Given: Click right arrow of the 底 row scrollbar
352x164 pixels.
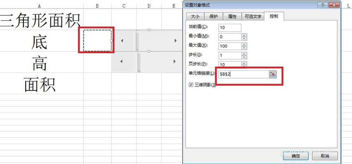Looking at the screenshot, I should click(176, 41).
